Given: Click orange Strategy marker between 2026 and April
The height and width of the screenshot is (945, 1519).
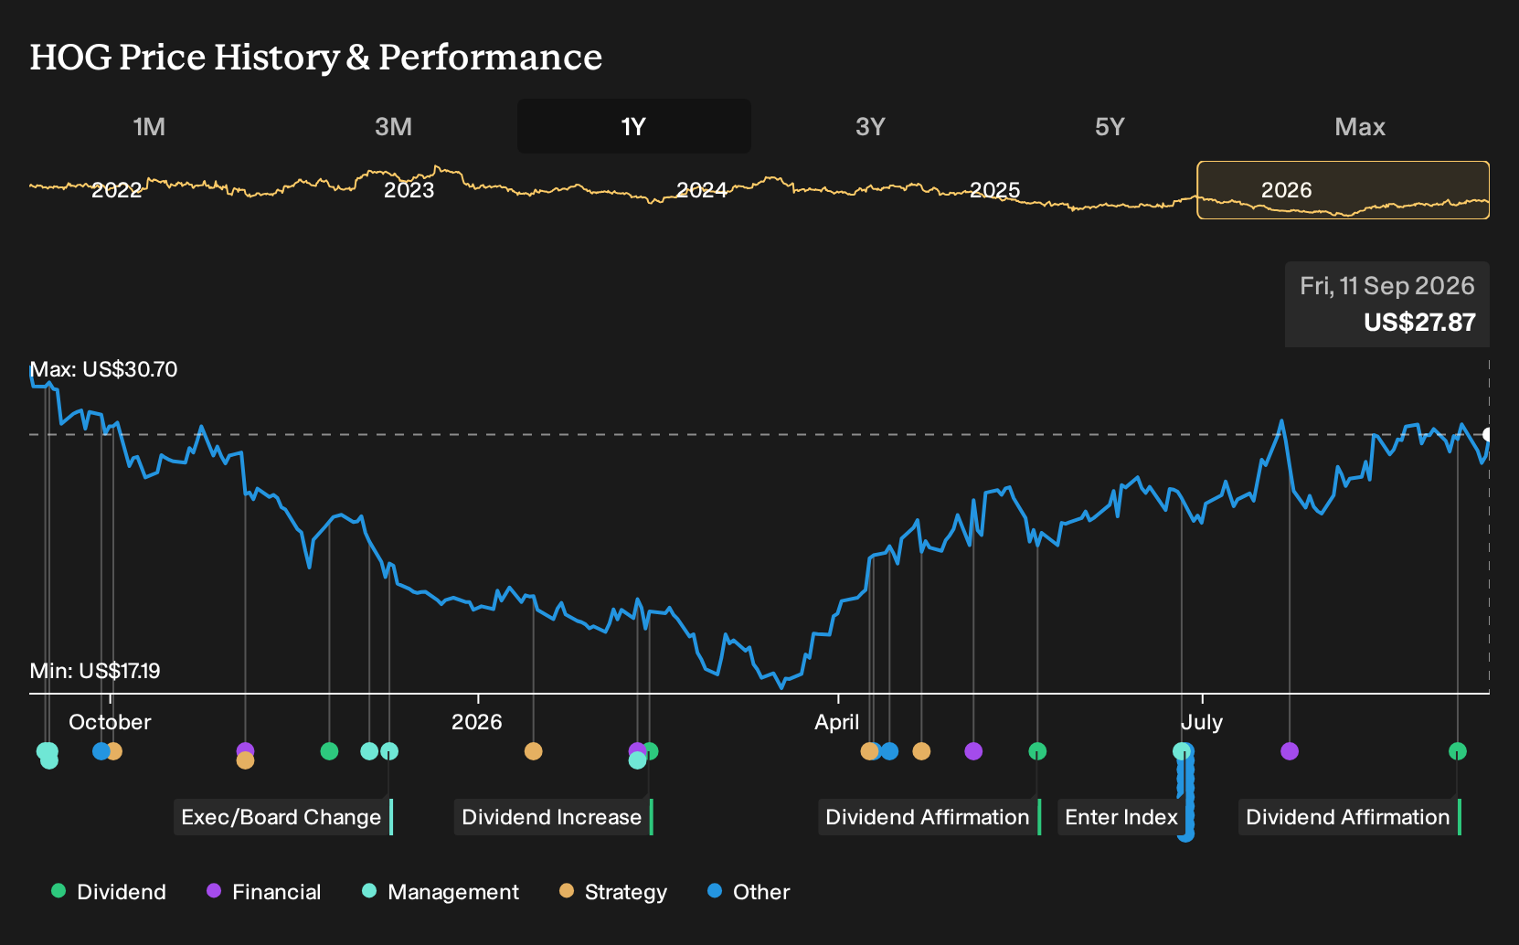Looking at the screenshot, I should click(x=534, y=751).
